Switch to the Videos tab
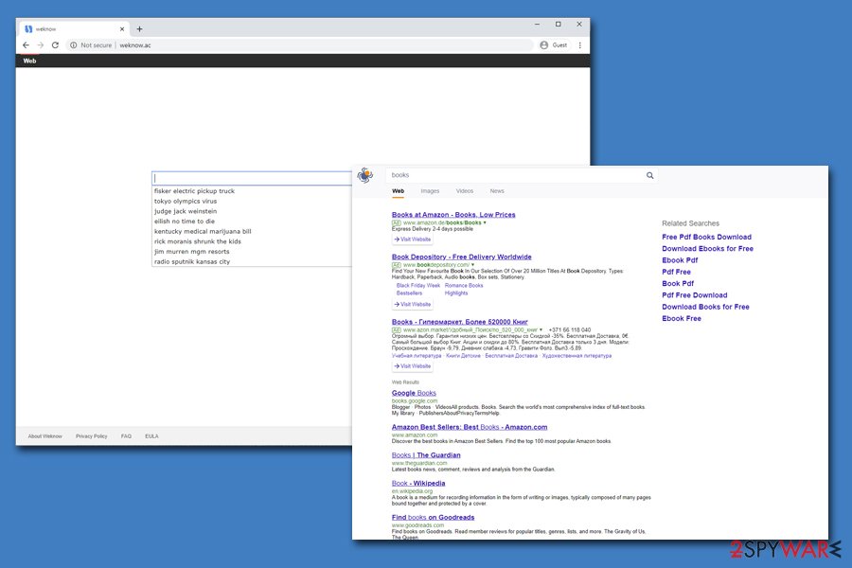Screen dimensions: 852x568 point(465,191)
